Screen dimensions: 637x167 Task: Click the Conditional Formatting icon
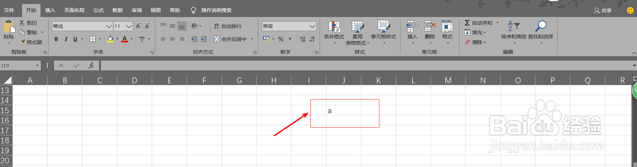(334, 27)
